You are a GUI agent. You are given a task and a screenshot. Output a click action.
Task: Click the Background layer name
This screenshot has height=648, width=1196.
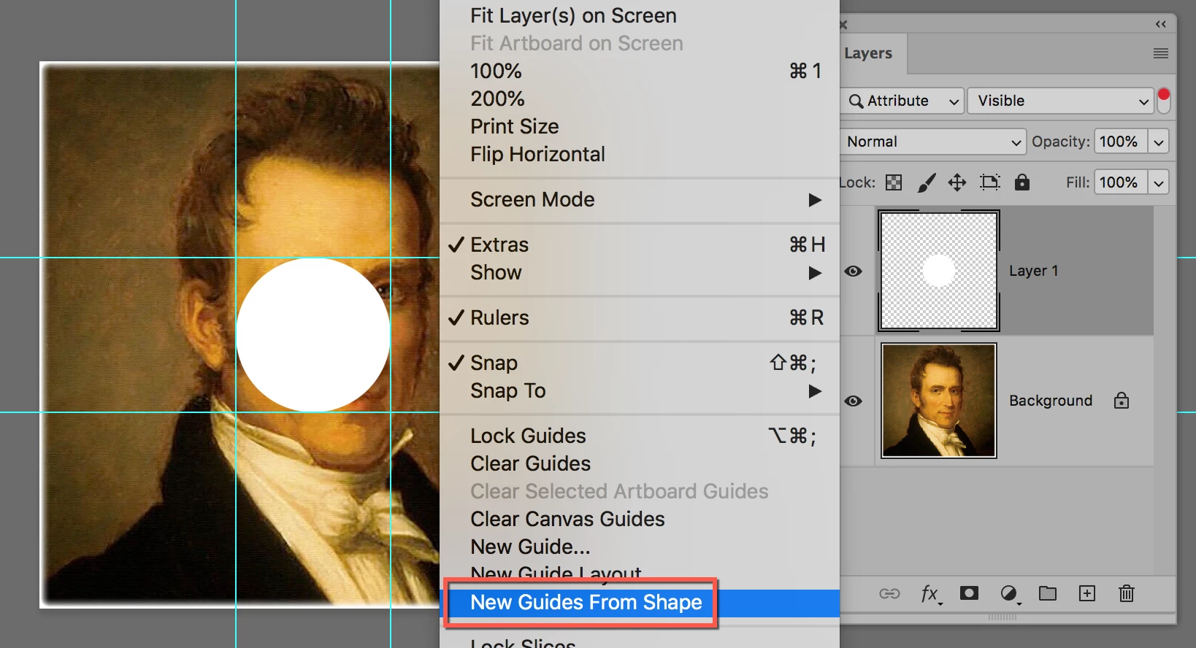[1051, 401]
